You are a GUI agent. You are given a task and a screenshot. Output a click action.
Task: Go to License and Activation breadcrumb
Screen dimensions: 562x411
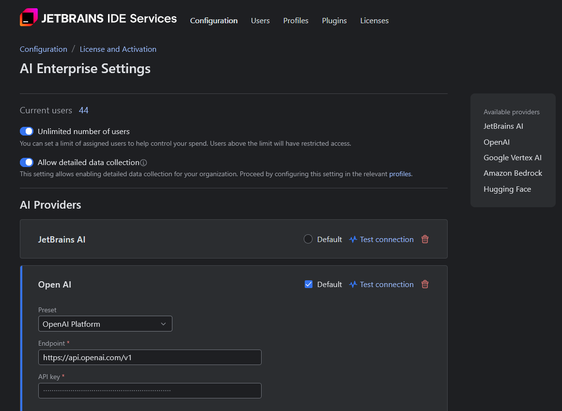tap(118, 49)
